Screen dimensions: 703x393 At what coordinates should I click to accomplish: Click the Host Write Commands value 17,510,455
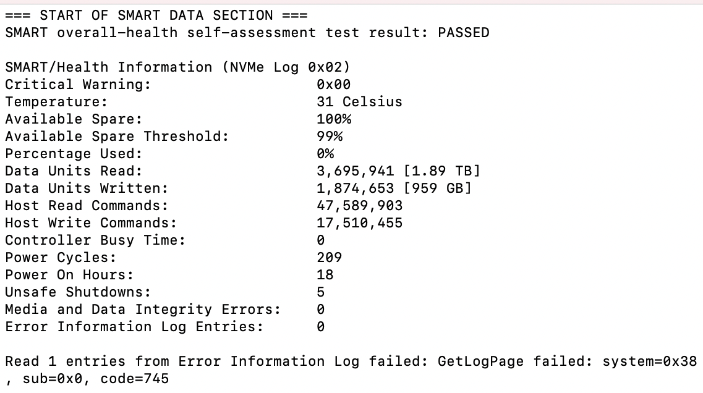(x=360, y=223)
